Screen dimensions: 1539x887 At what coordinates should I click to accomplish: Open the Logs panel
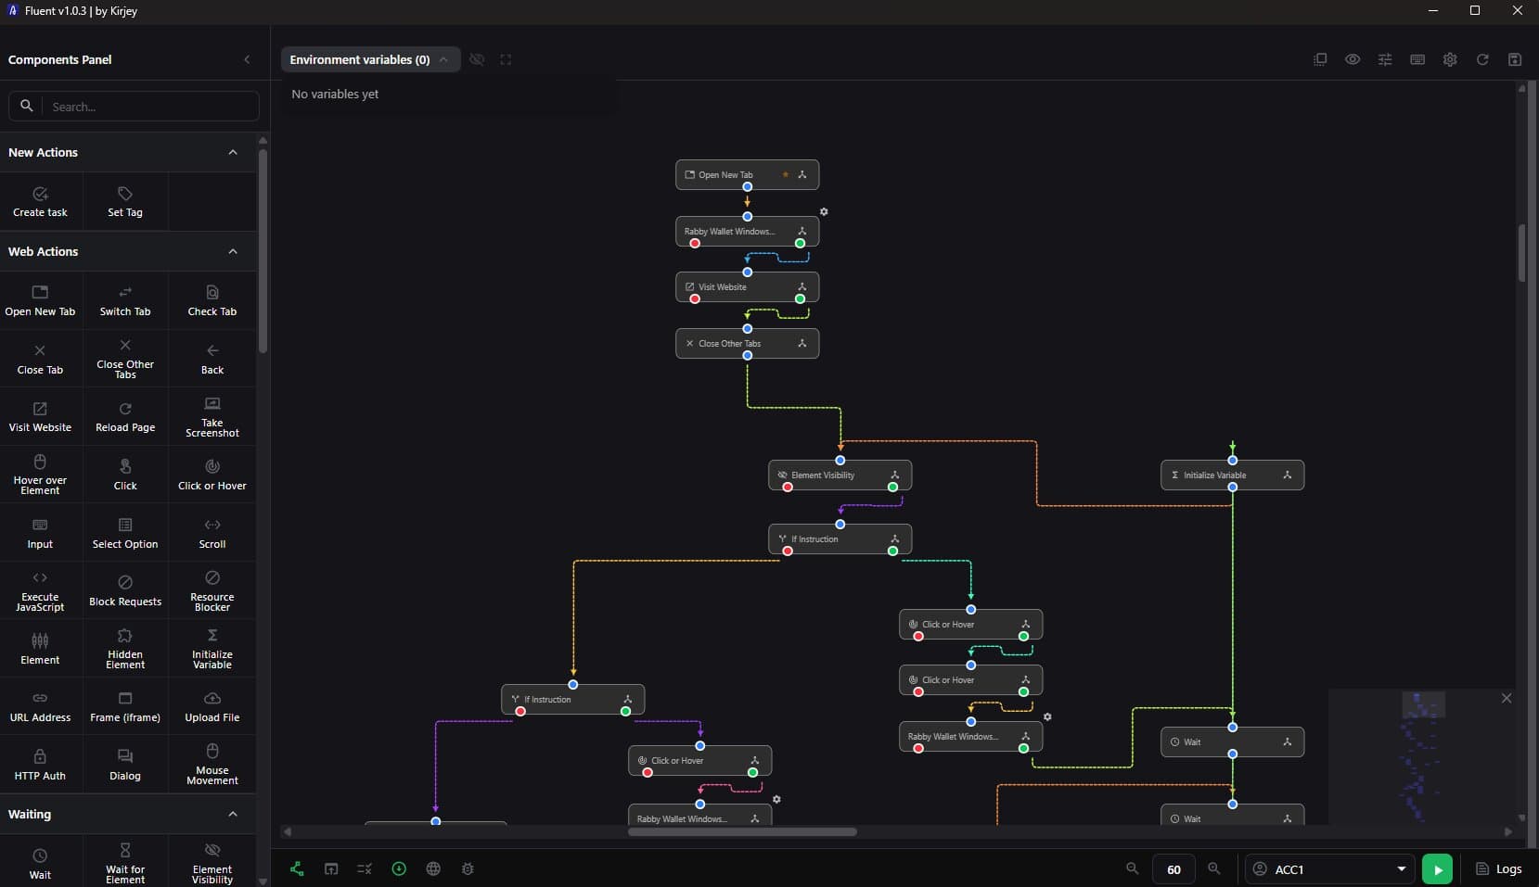tap(1499, 868)
